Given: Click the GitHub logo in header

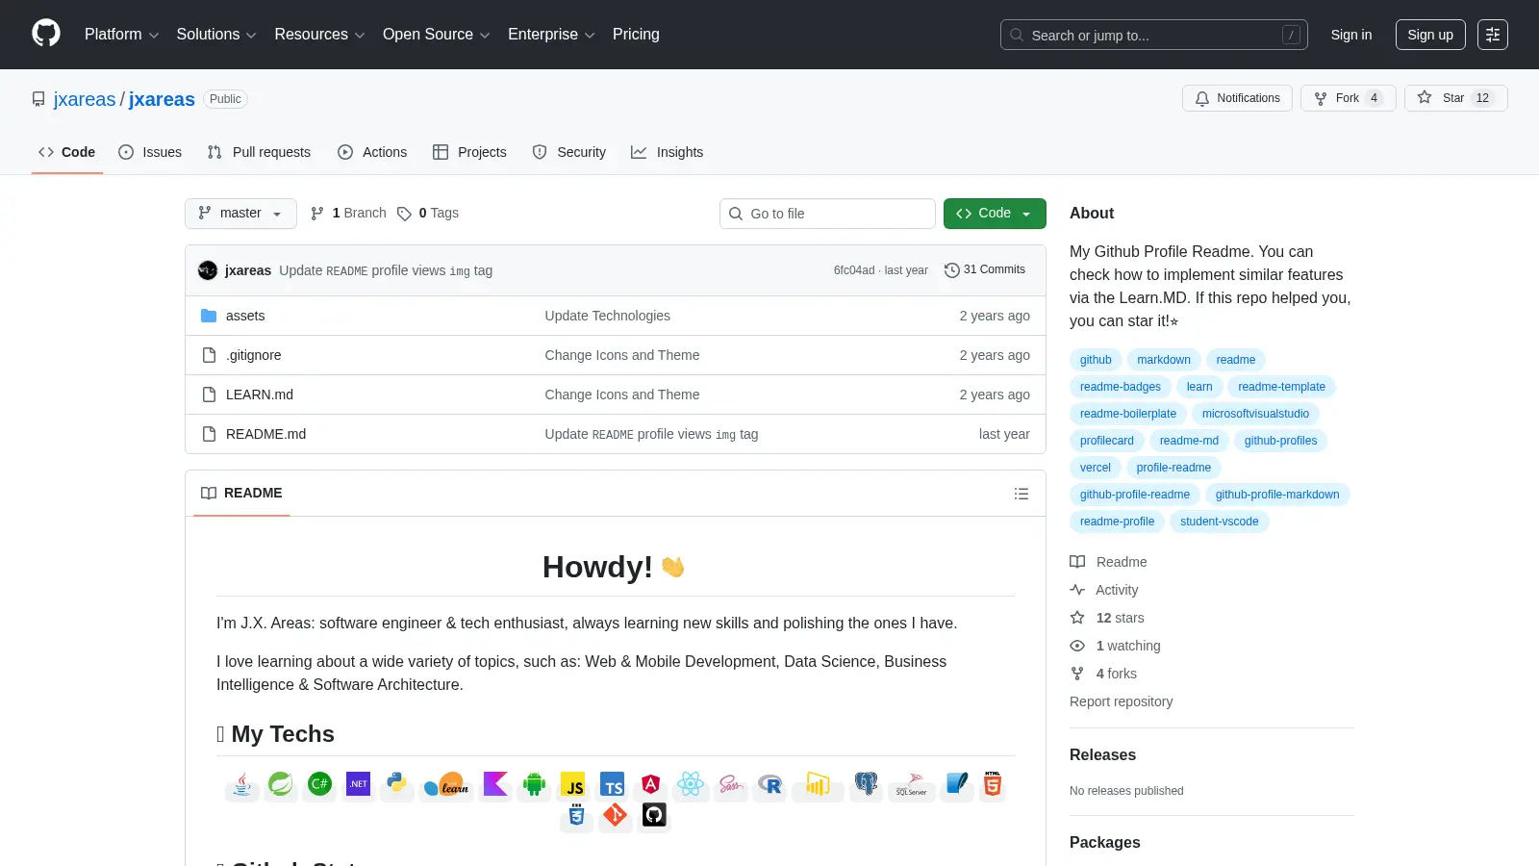Looking at the screenshot, I should click(x=46, y=34).
